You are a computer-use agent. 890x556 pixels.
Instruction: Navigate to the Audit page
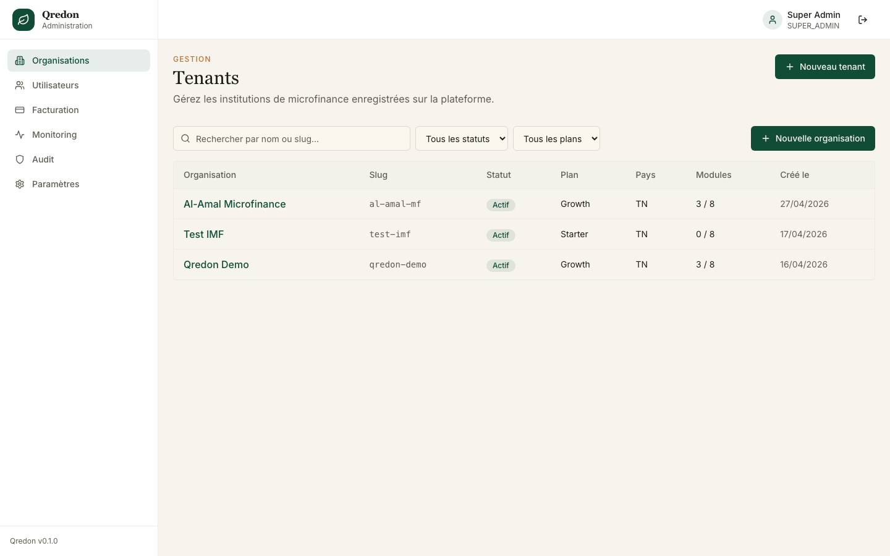click(x=78, y=159)
